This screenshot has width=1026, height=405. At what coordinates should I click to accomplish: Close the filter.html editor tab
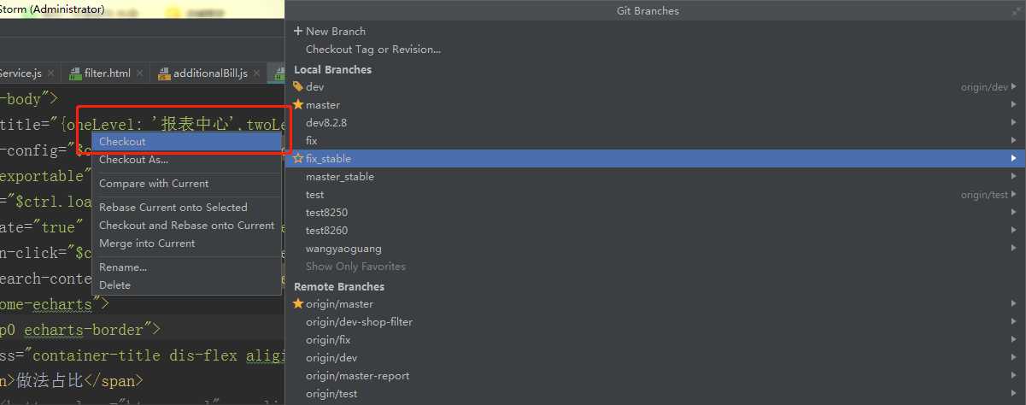(x=141, y=73)
